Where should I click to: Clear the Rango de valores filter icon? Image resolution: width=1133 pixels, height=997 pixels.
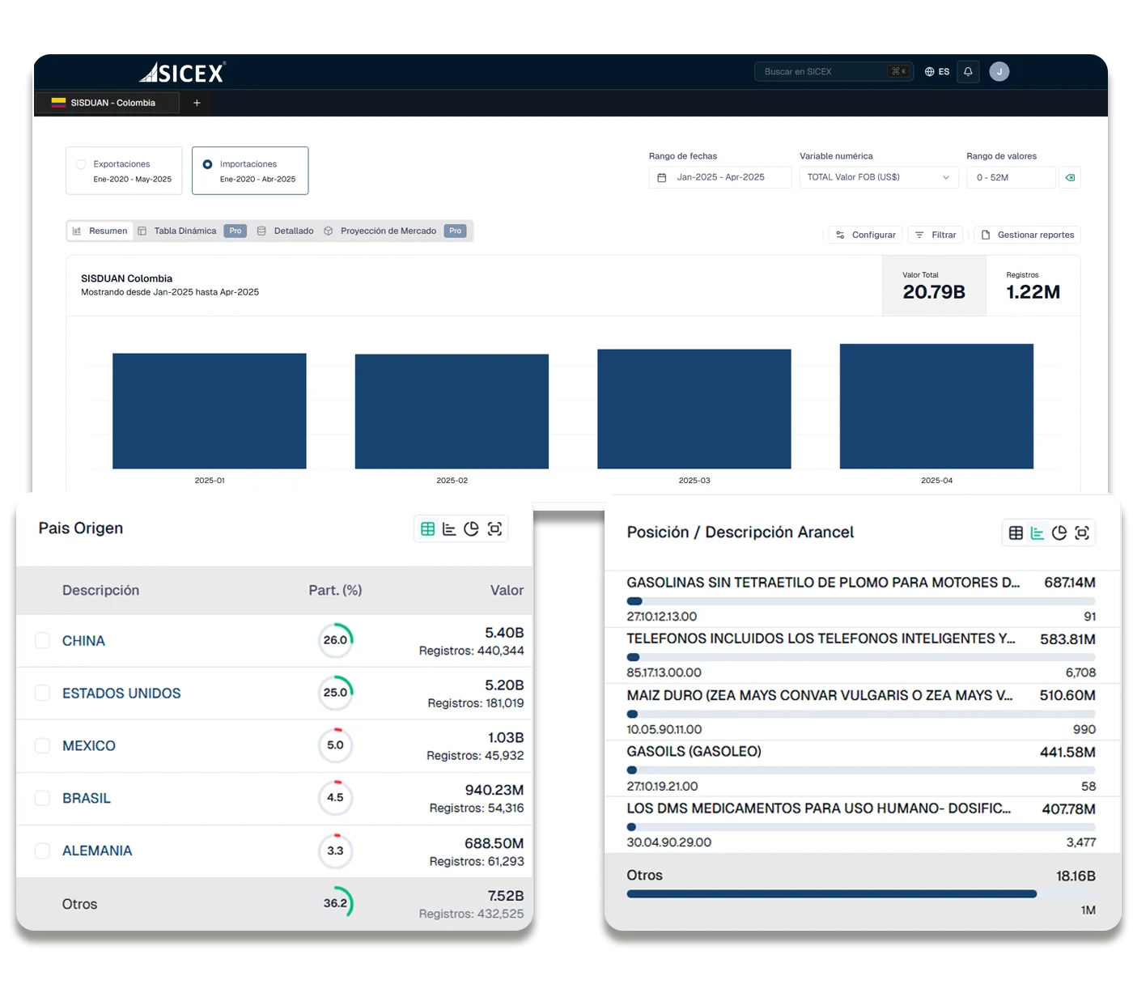tap(1070, 177)
